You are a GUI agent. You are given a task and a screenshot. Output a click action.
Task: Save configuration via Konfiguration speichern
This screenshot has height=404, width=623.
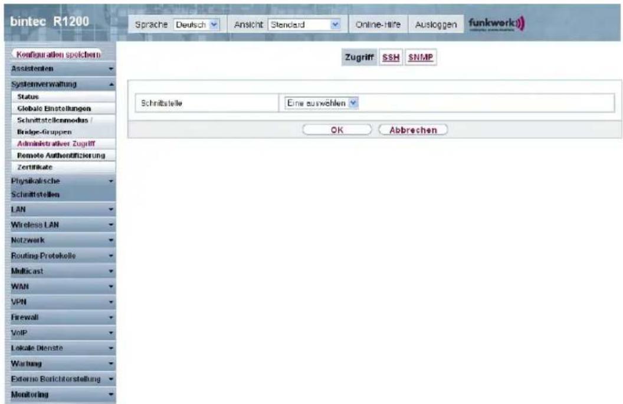point(58,54)
